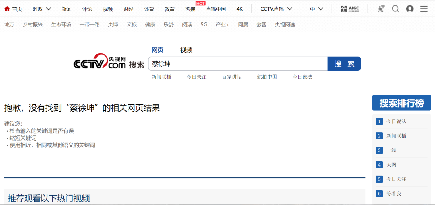Click 新闻联播 suggestion under search box
Viewport: 435px width, 205px height.
(161, 77)
